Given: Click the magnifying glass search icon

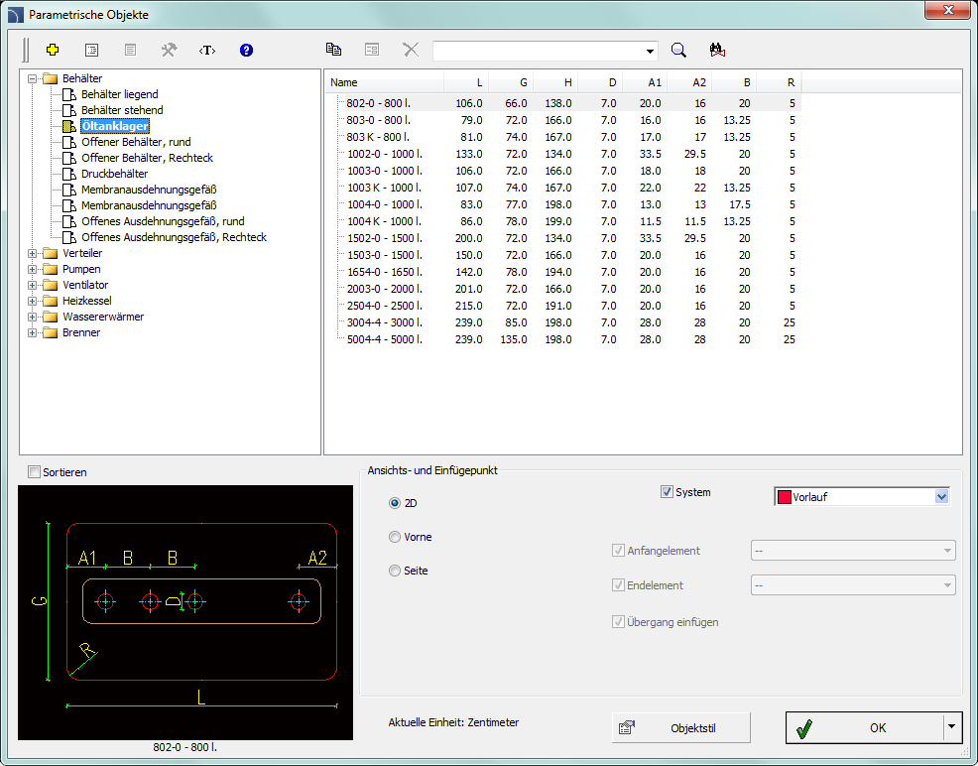Looking at the screenshot, I should pos(679,50).
